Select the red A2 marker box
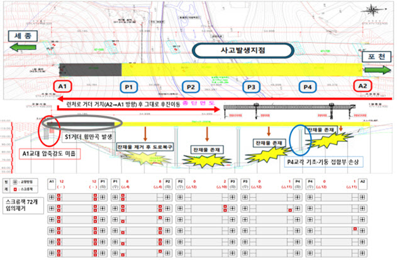This screenshot has height=260, width=397. tap(361, 86)
